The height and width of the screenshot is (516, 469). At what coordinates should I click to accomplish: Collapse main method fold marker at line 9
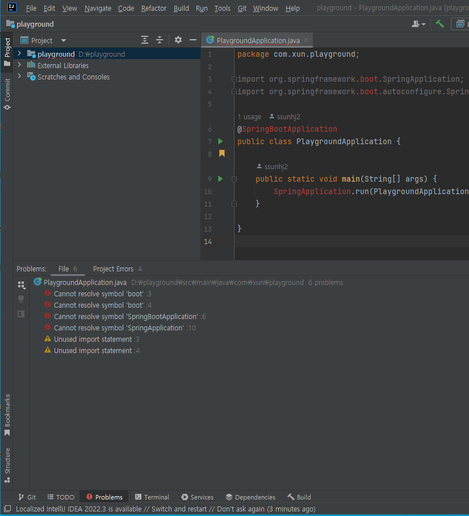(234, 179)
